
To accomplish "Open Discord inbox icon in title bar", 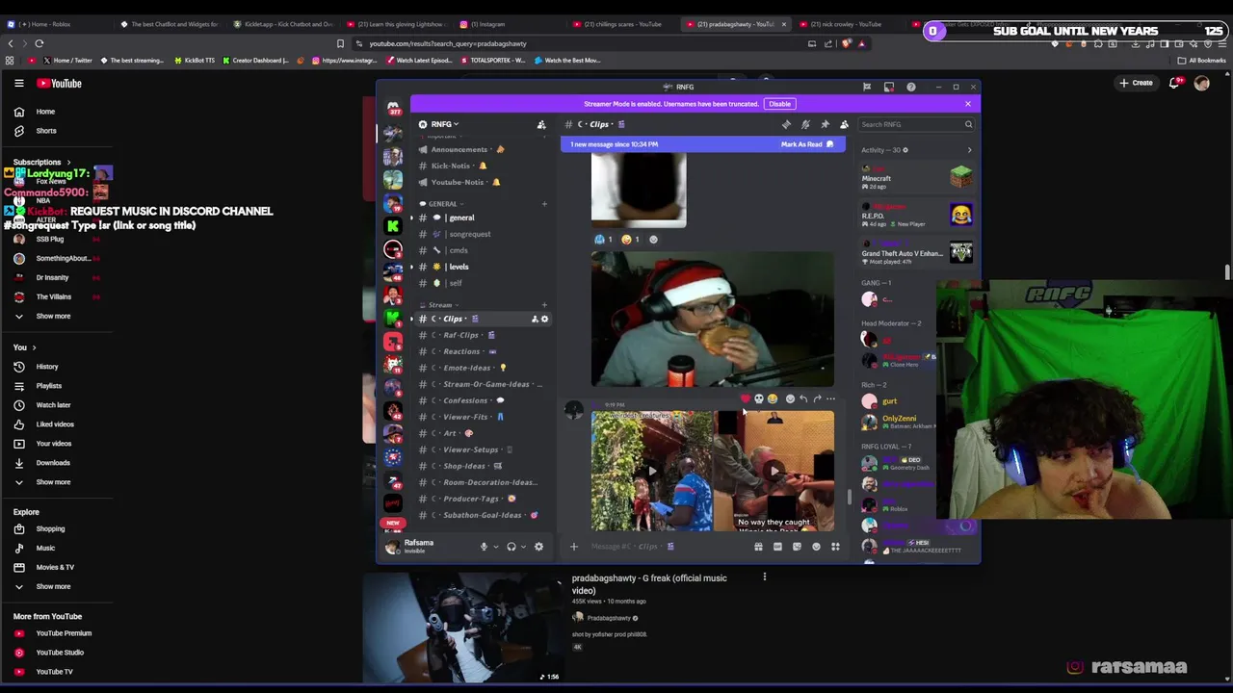I will point(889,87).
